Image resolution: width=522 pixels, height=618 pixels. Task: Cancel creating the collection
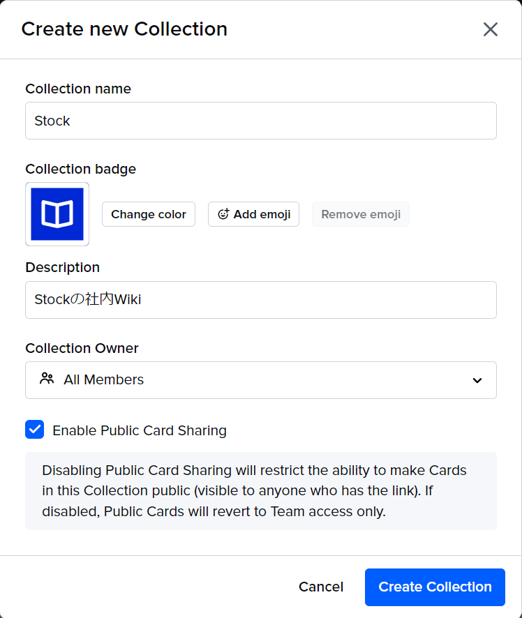pyautogui.click(x=321, y=587)
